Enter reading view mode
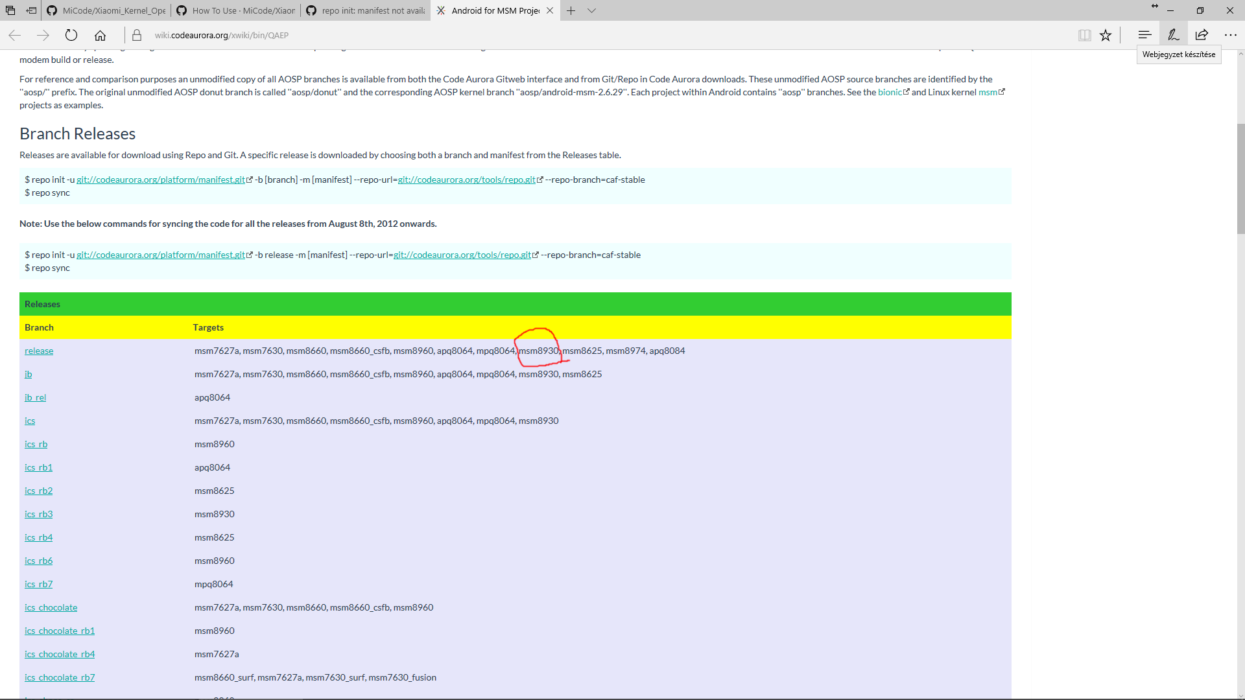Screen dimensions: 1245x700 [1084, 35]
